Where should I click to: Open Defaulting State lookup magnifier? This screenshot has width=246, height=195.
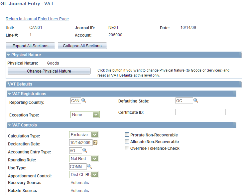(196, 100)
